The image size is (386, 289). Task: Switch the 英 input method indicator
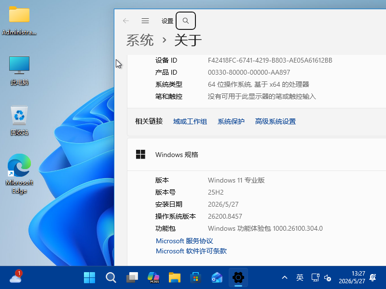tap(300, 278)
